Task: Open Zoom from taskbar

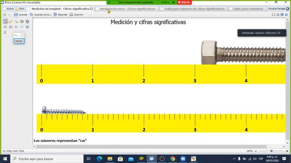Action: pyautogui.click(x=183, y=159)
